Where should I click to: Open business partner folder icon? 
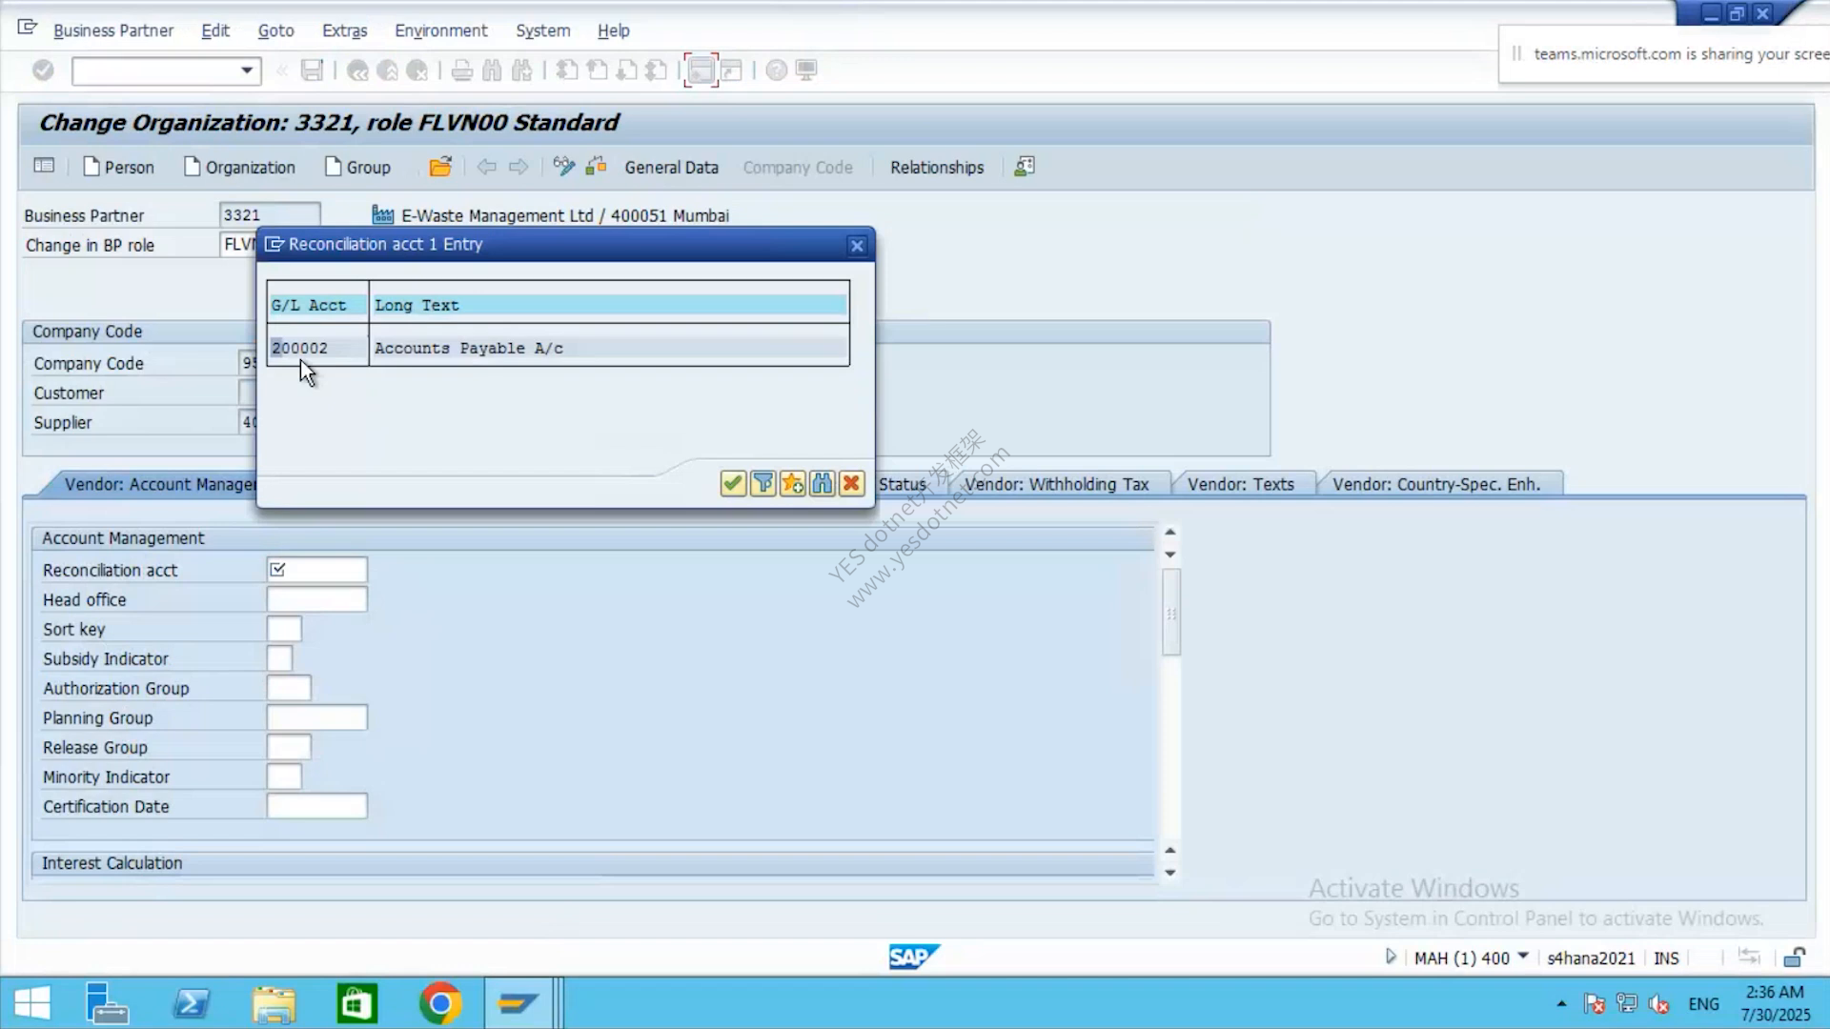point(439,167)
